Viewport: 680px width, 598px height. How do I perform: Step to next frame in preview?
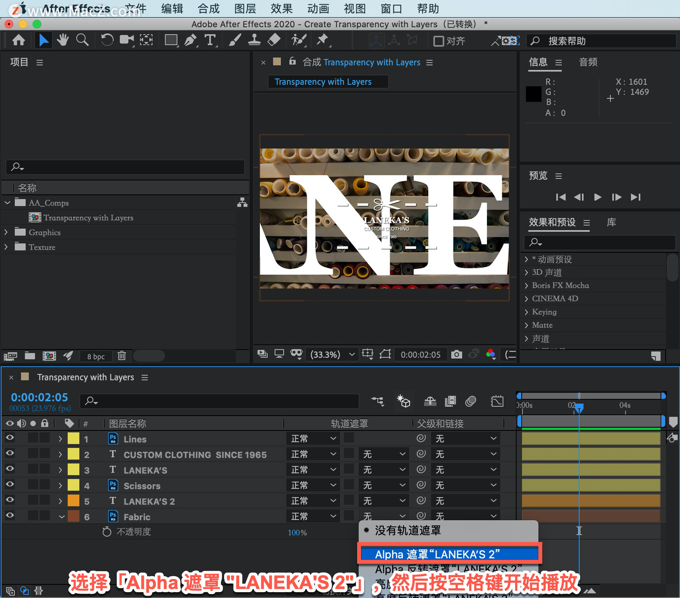pyautogui.click(x=617, y=197)
